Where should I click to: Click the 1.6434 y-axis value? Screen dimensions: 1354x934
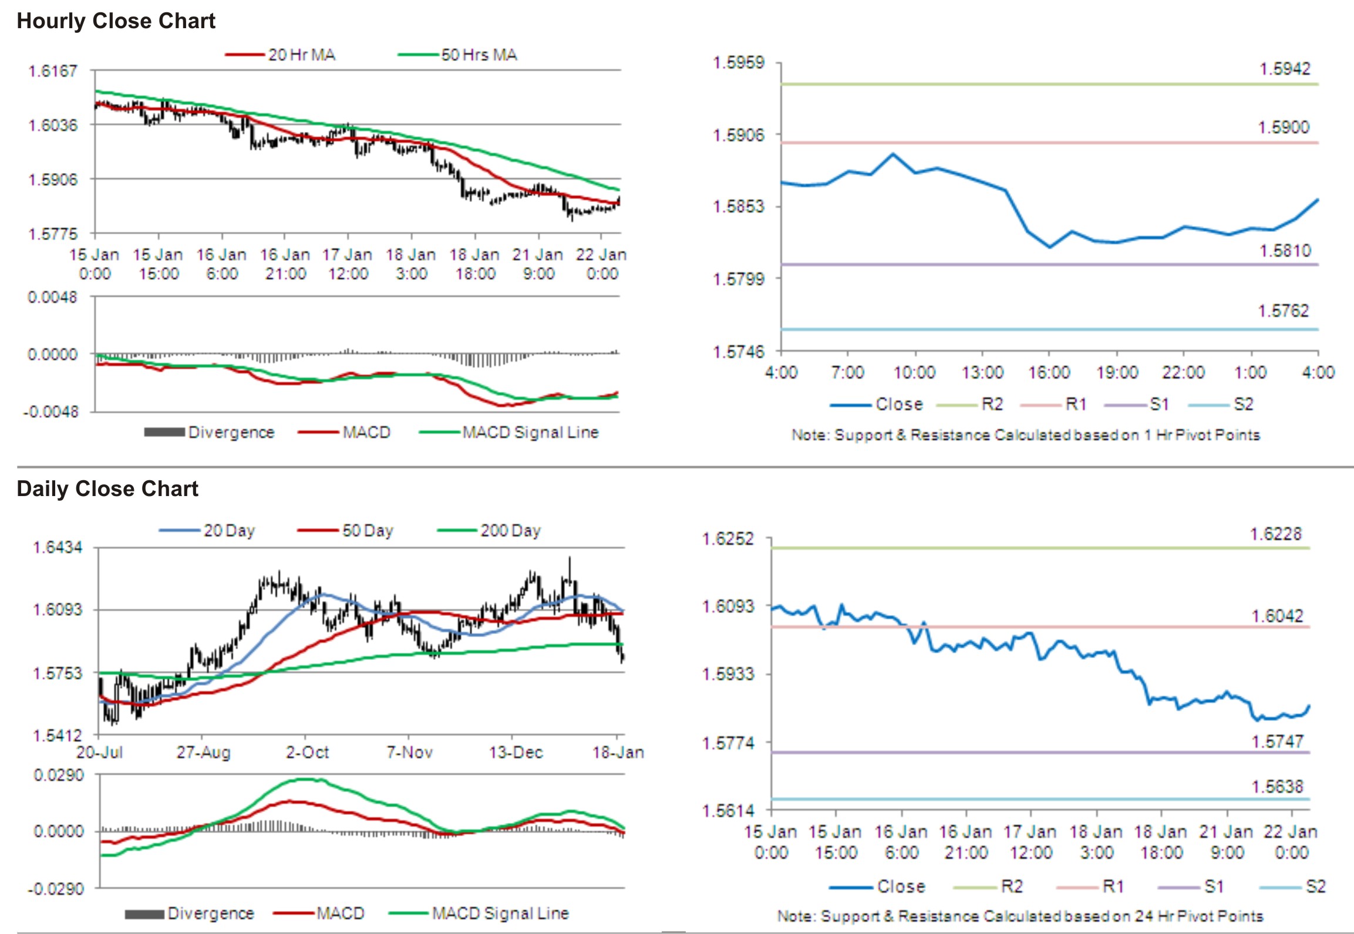(x=58, y=548)
